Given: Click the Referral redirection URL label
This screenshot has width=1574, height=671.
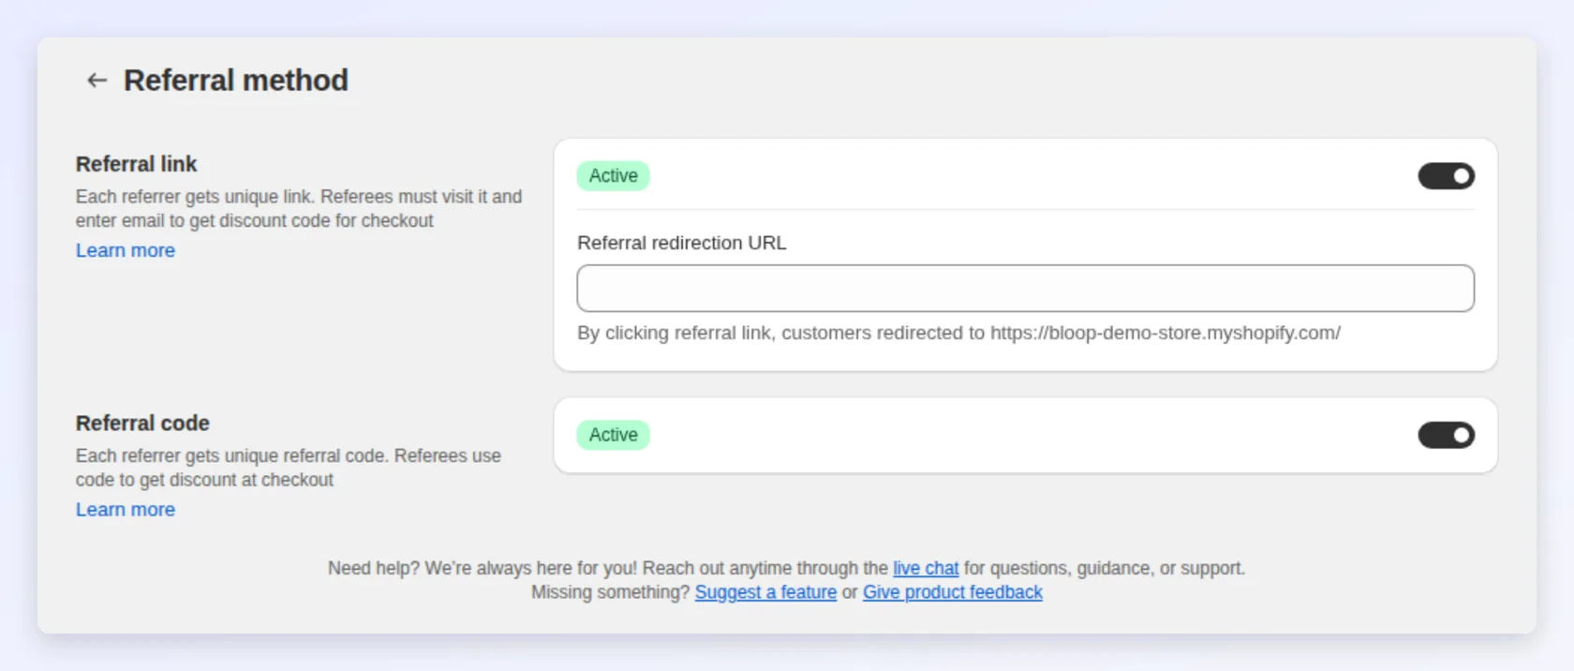Looking at the screenshot, I should (682, 243).
